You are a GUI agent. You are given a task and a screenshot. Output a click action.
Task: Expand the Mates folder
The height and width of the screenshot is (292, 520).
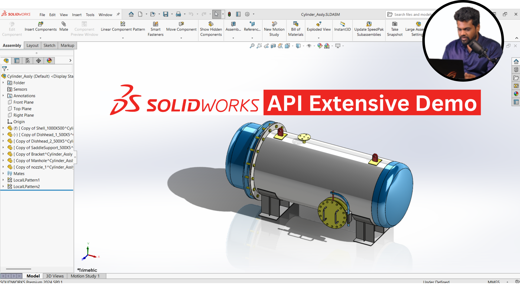3,174
